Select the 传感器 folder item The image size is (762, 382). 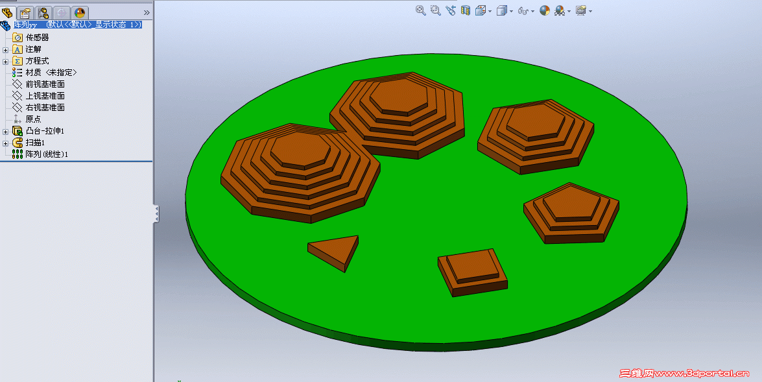38,38
